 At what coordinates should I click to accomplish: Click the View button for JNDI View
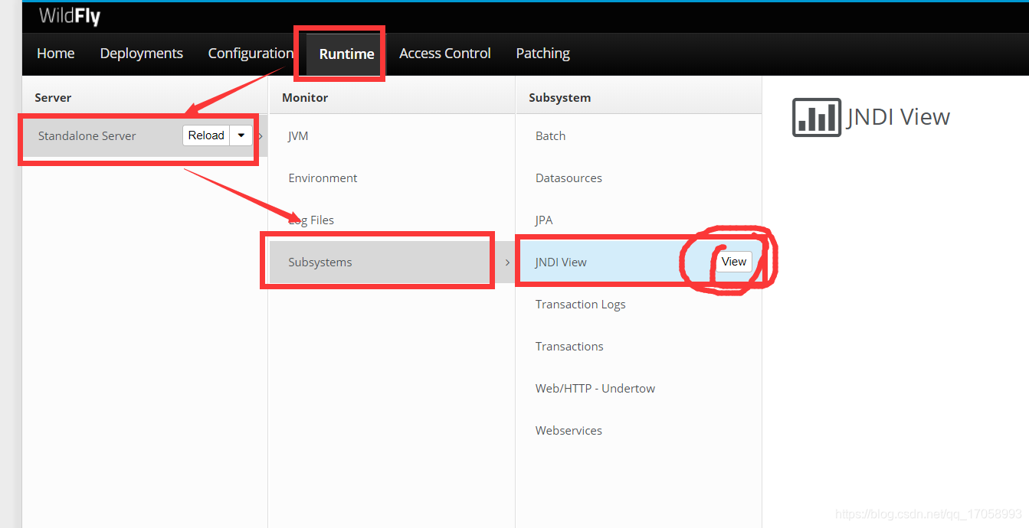click(734, 262)
